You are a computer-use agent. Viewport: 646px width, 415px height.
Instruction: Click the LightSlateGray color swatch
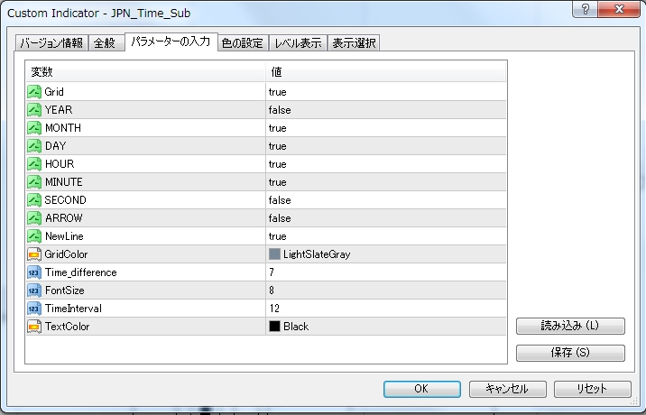(274, 254)
